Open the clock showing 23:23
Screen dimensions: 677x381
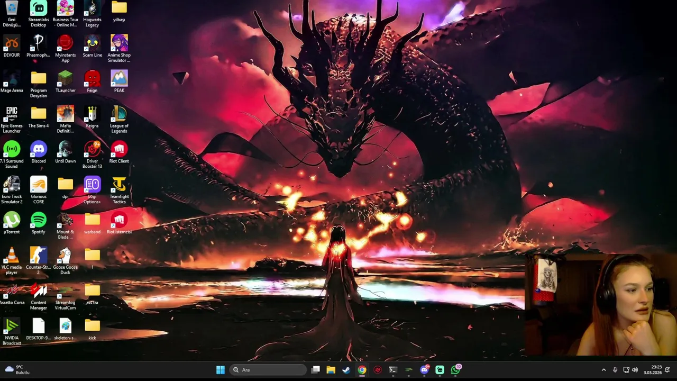[x=652, y=369]
